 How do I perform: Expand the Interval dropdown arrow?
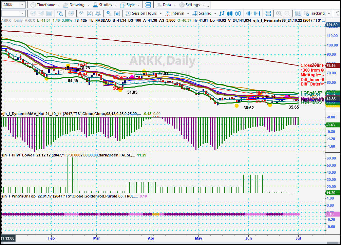[x=188, y=14]
